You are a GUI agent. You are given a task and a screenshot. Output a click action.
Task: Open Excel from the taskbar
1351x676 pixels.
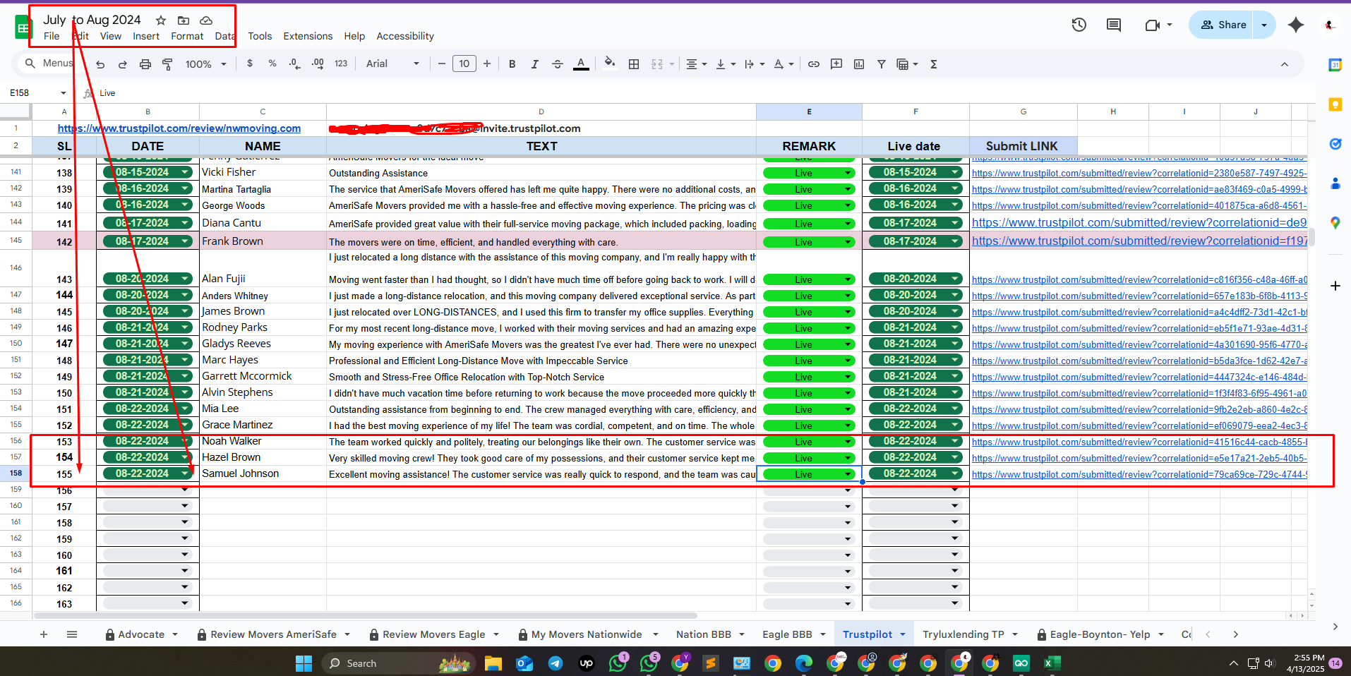1052,663
